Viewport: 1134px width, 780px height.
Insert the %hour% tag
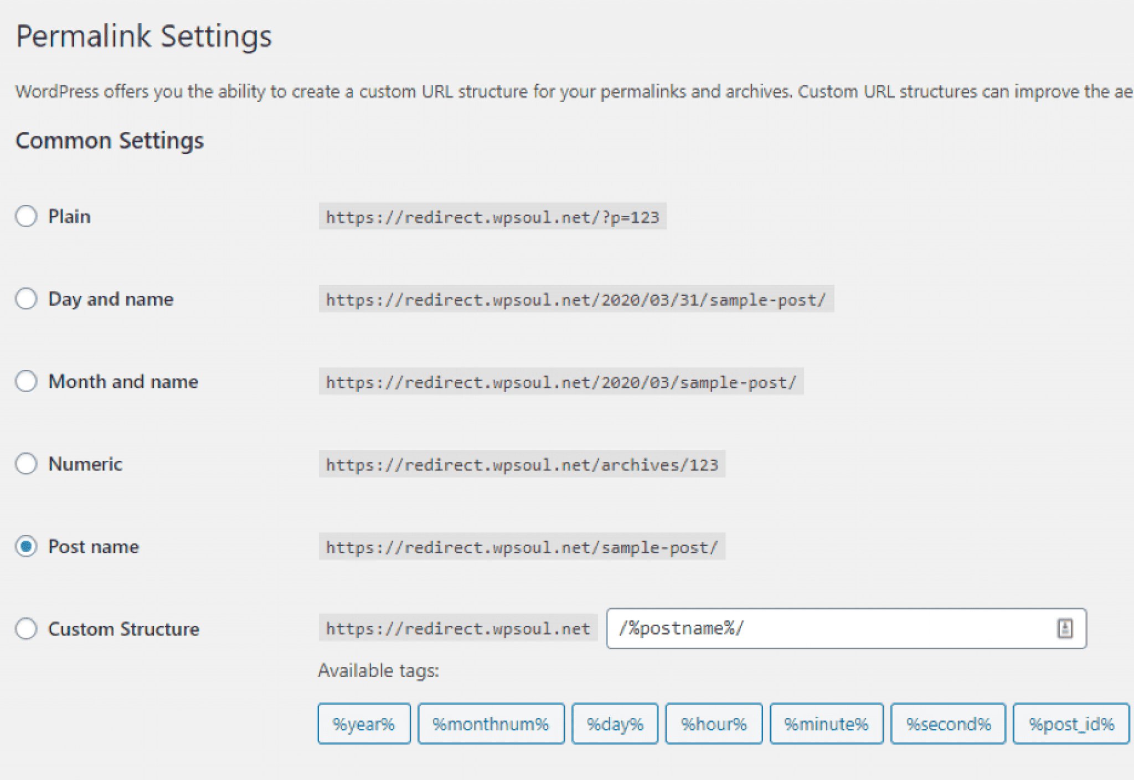(714, 724)
